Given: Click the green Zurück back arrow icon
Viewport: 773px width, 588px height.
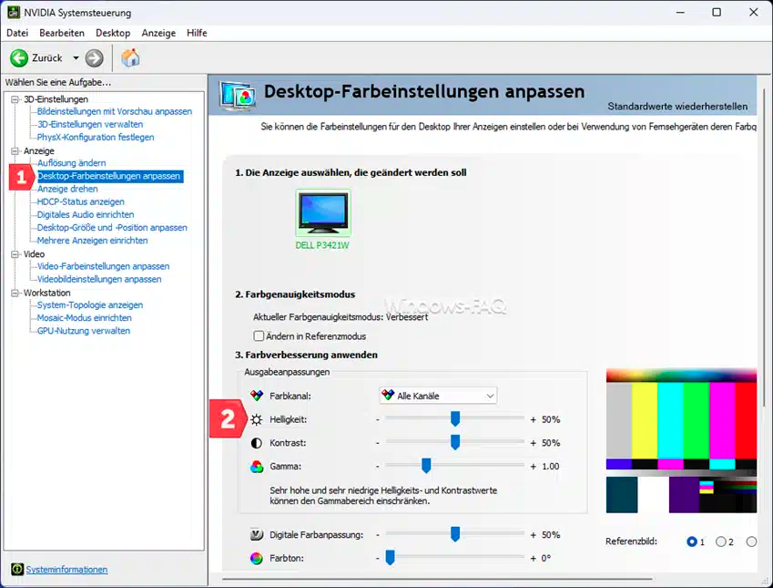Looking at the screenshot, I should pyautogui.click(x=19, y=57).
